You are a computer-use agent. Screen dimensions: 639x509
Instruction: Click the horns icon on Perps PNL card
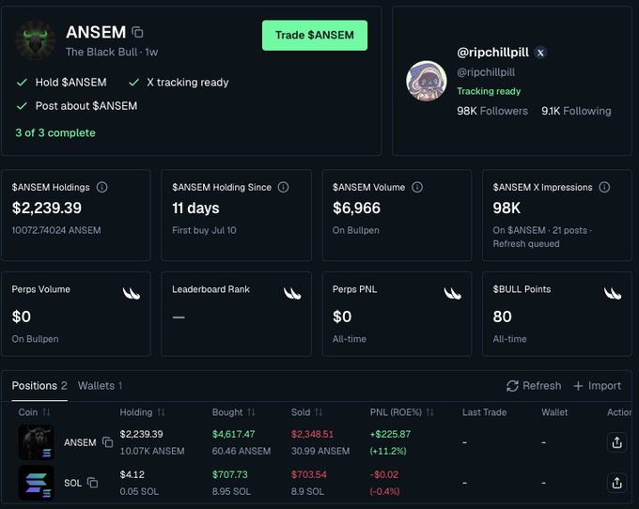tap(452, 293)
